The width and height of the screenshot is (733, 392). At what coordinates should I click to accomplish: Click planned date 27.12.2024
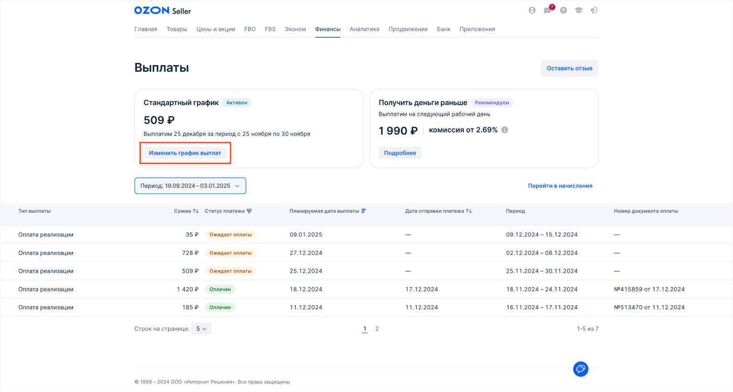(x=306, y=253)
